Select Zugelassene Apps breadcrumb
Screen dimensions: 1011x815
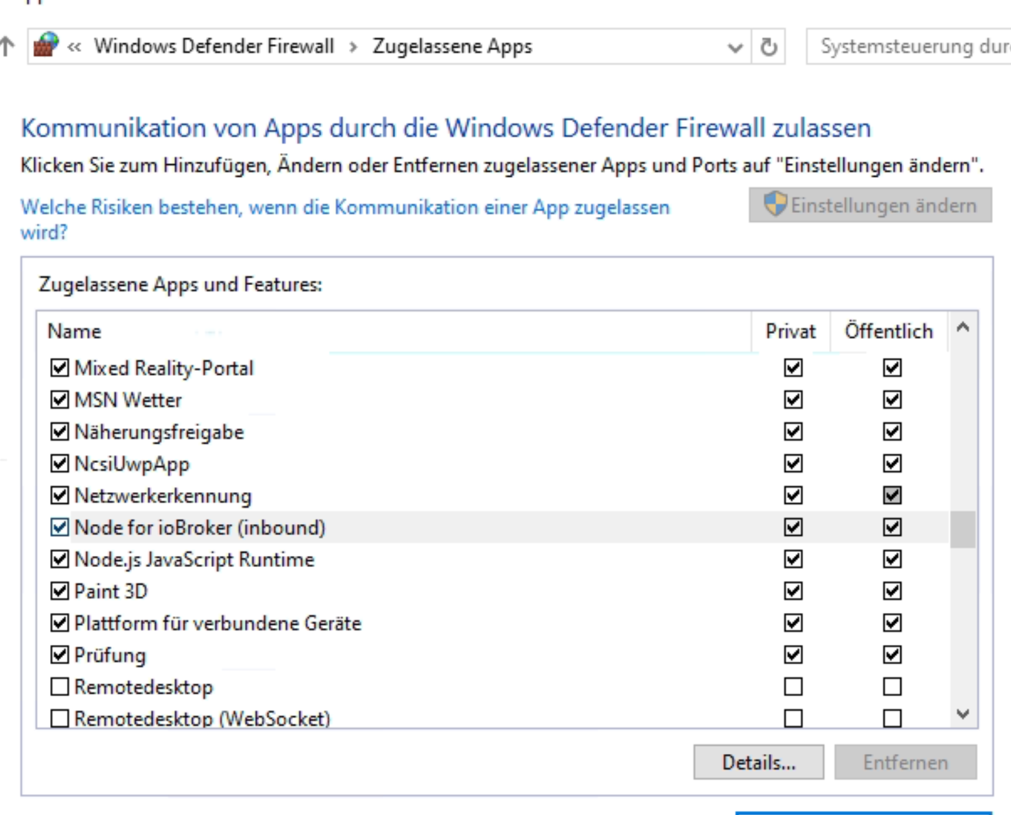pos(452,46)
